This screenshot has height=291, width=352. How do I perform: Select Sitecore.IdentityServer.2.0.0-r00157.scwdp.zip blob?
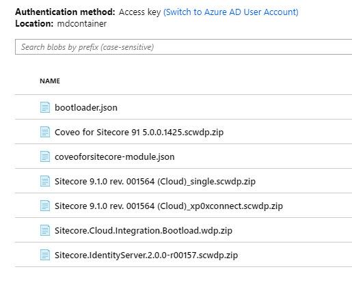coord(146,255)
